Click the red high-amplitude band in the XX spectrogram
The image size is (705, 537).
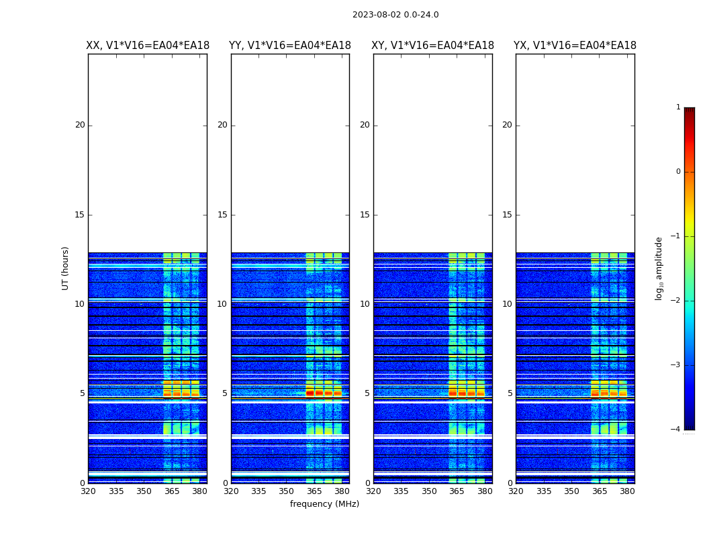181,393
